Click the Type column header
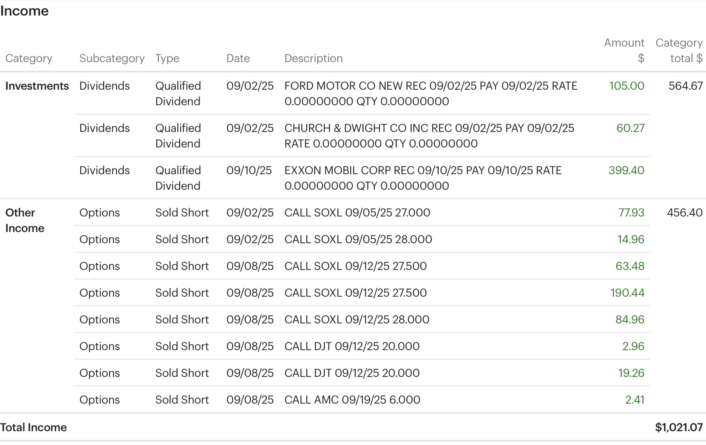This screenshot has height=445, width=706. [167, 58]
